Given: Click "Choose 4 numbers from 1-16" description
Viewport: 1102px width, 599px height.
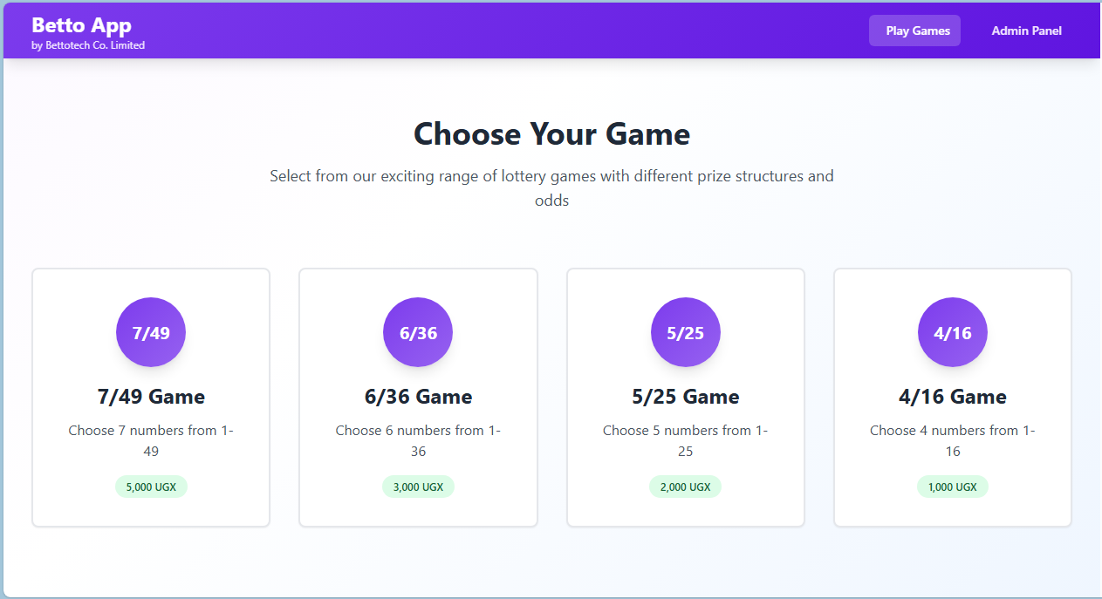Looking at the screenshot, I should (953, 440).
